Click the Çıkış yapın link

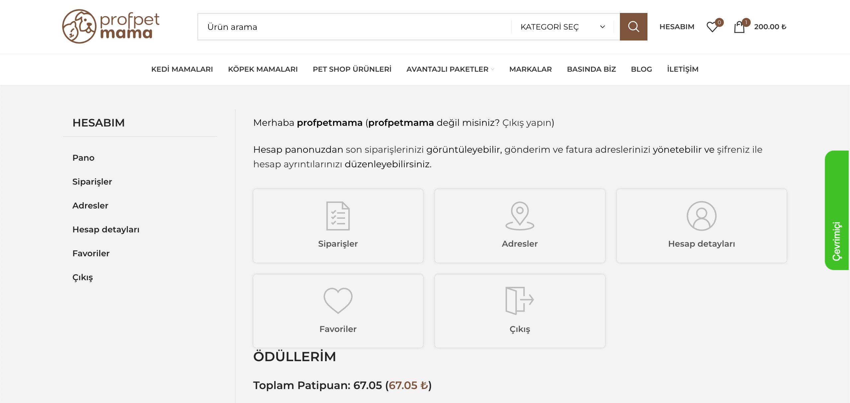point(527,122)
